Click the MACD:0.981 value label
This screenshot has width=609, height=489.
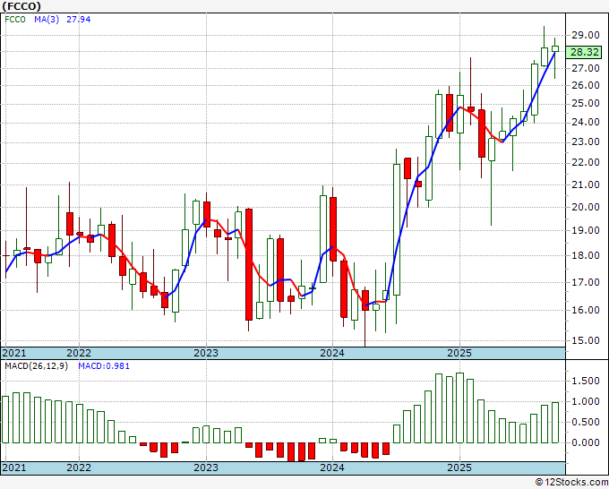104,366
